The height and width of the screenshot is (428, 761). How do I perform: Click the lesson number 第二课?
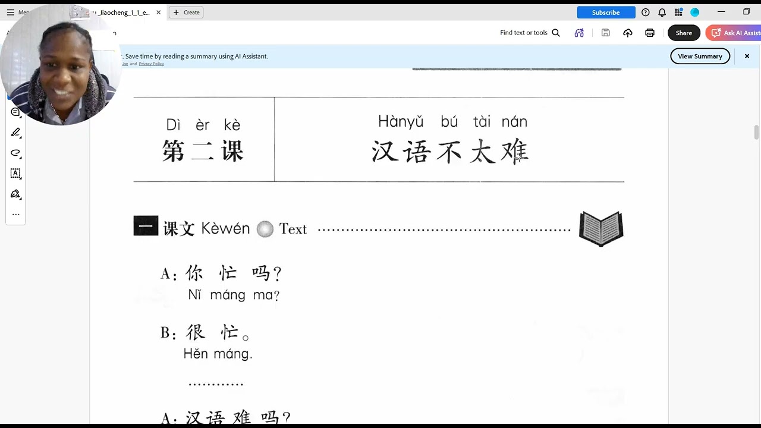[203, 152]
